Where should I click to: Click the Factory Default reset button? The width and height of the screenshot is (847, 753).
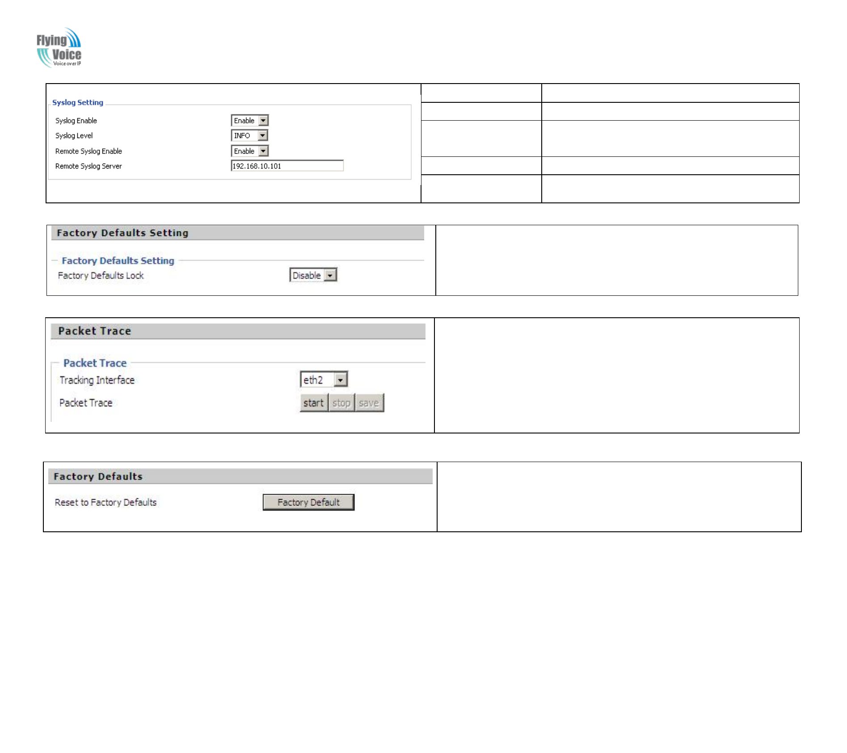(308, 502)
